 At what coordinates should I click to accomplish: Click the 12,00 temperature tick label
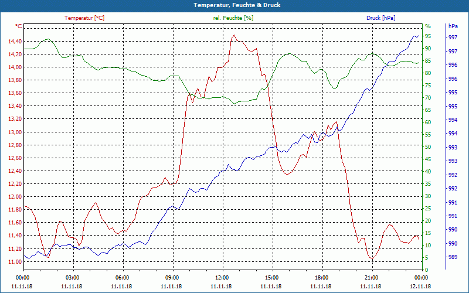tap(15, 197)
